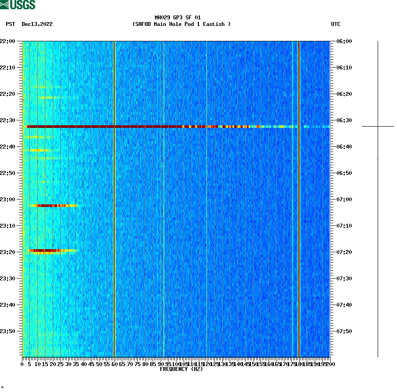
Task: Select the dark red event stripe near 22:32
Action: tap(132, 127)
